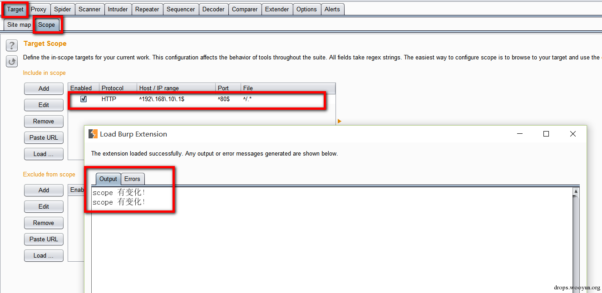The height and width of the screenshot is (293, 602).
Task: Click the orange arrow beside scope table
Action: click(x=339, y=121)
